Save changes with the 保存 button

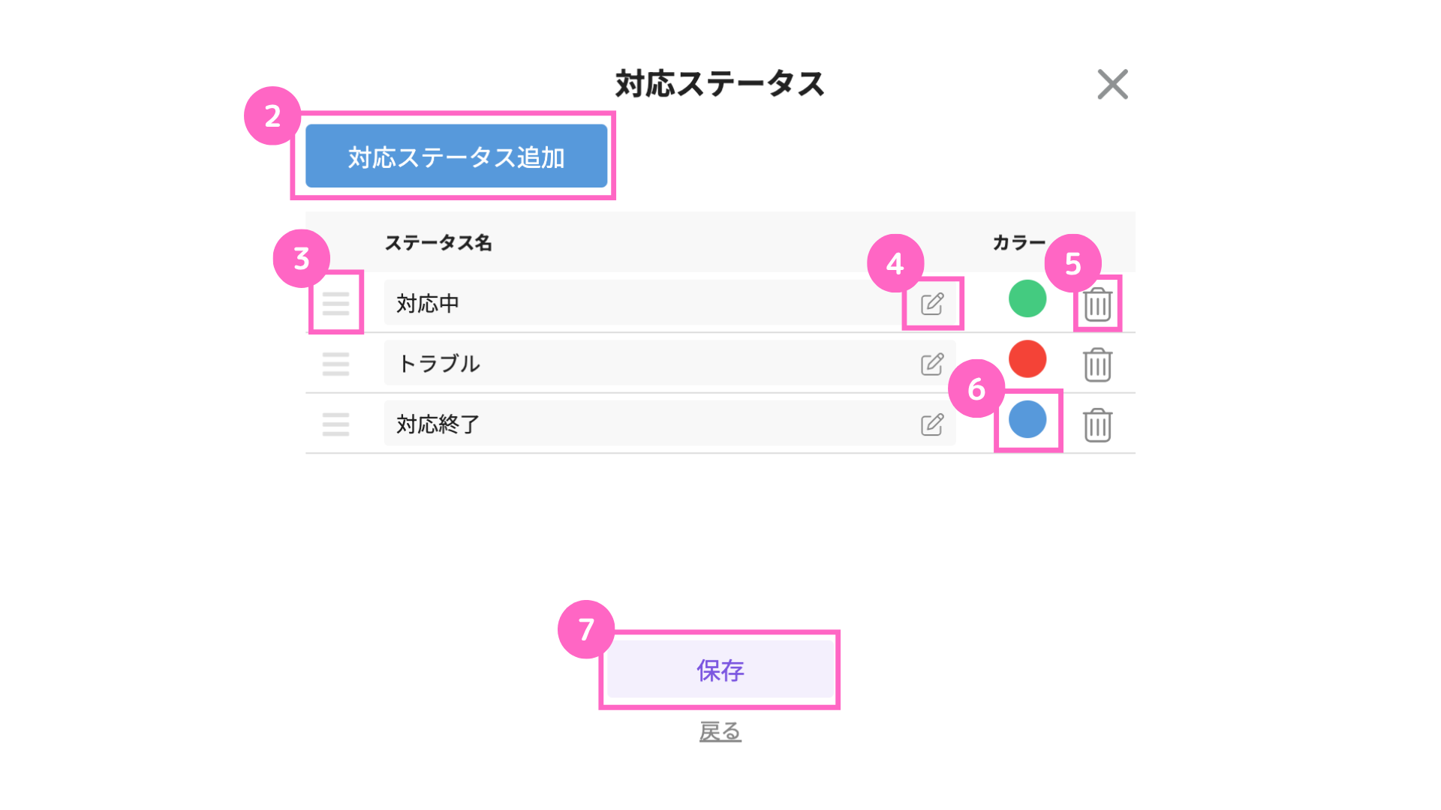[x=720, y=670]
